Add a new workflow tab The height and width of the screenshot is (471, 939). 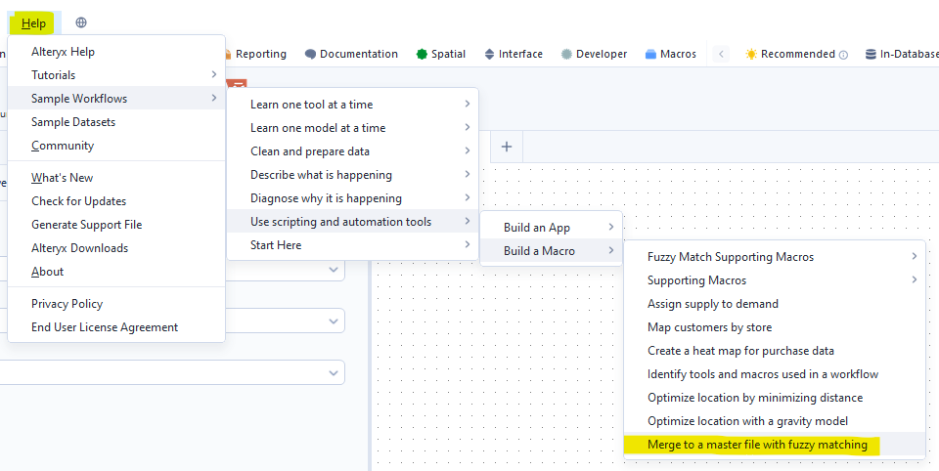point(507,147)
